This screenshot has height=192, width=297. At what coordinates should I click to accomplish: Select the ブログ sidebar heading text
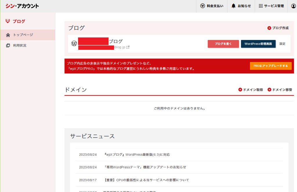tap(19, 21)
